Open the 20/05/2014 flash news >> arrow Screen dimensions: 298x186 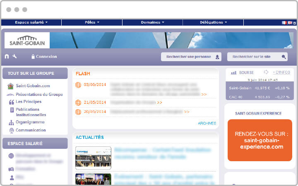coord(187,112)
